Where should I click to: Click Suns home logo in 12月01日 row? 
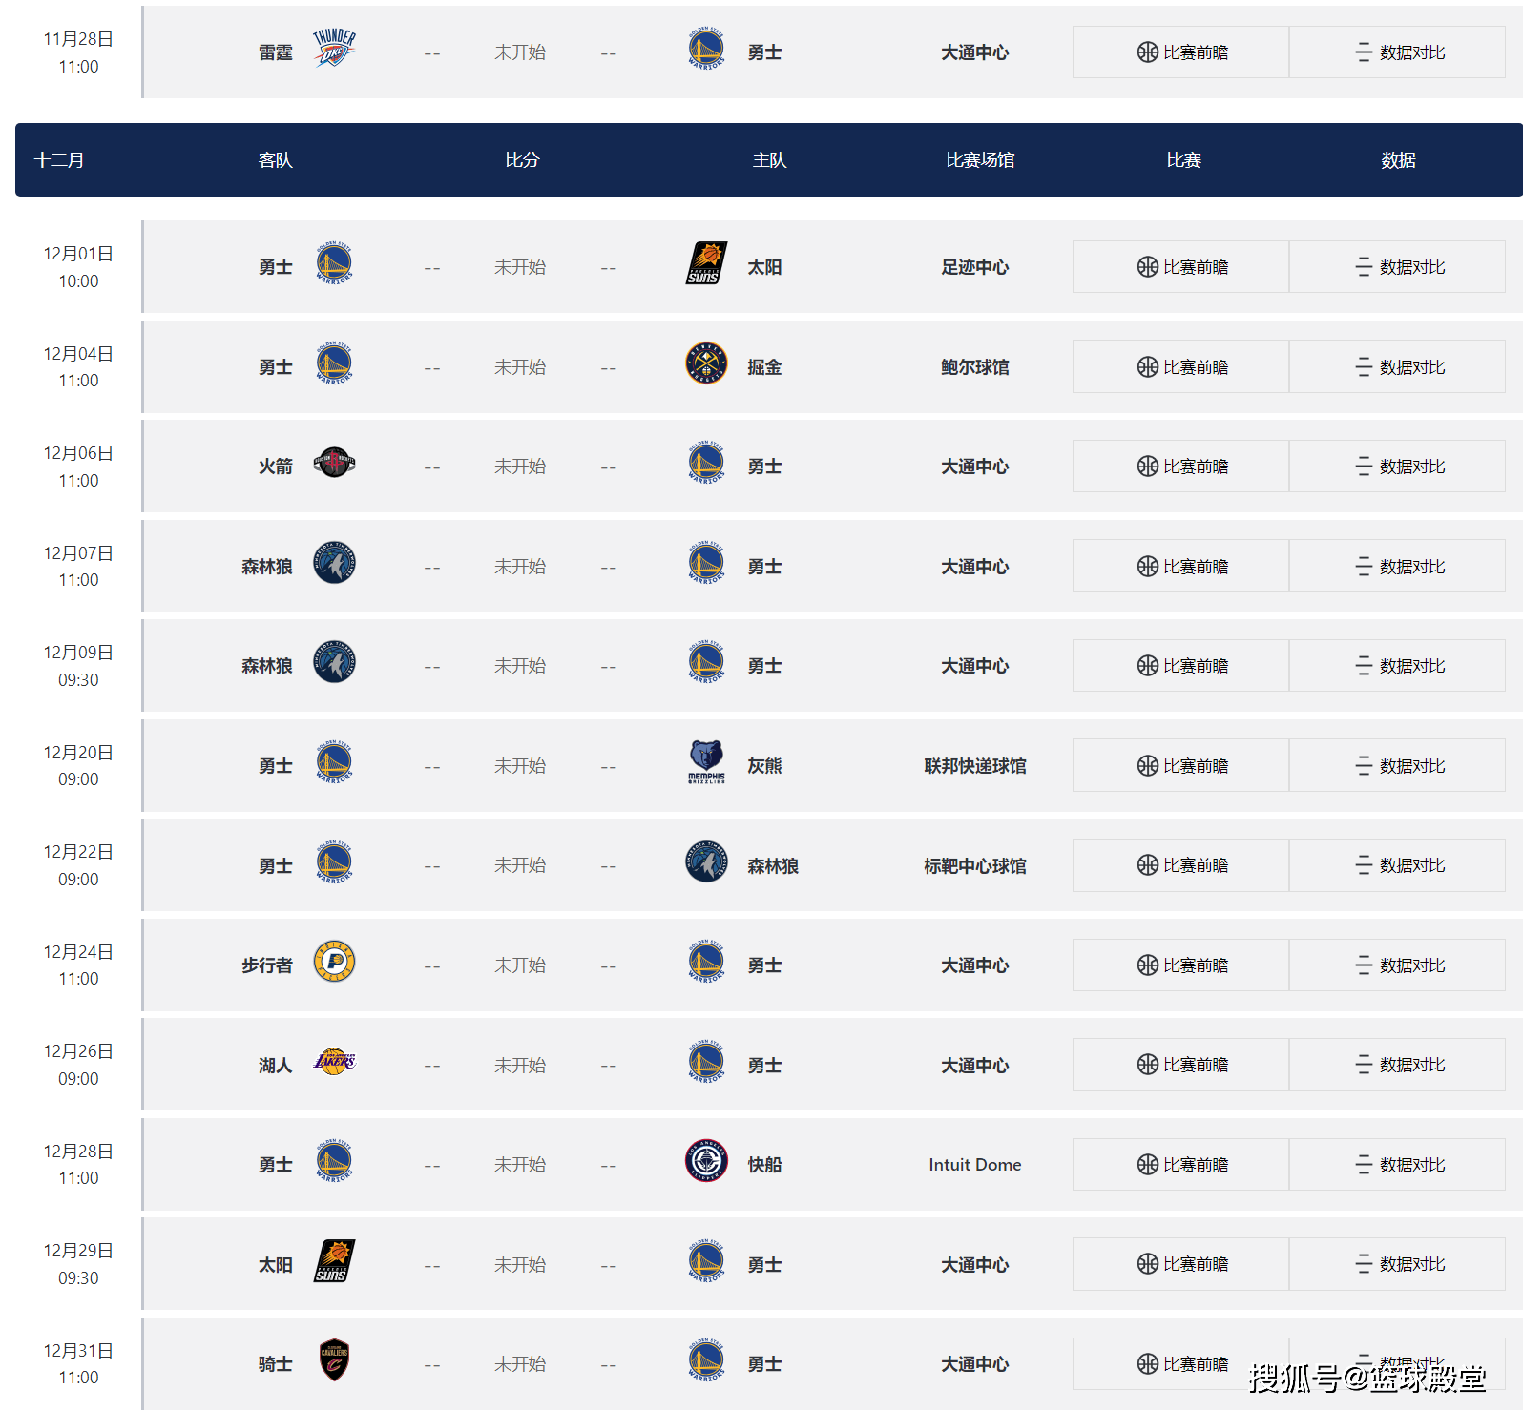pyautogui.click(x=706, y=263)
